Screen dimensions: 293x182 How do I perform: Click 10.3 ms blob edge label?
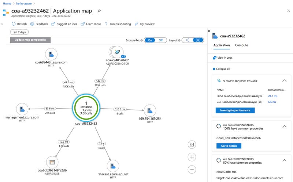click(x=64, y=142)
